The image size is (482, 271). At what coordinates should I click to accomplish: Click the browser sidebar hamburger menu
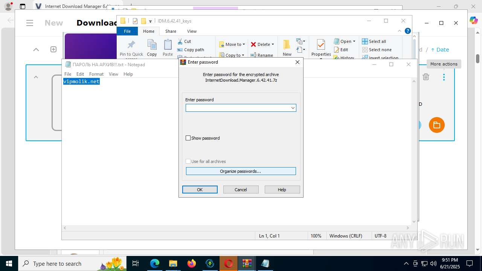30,23
